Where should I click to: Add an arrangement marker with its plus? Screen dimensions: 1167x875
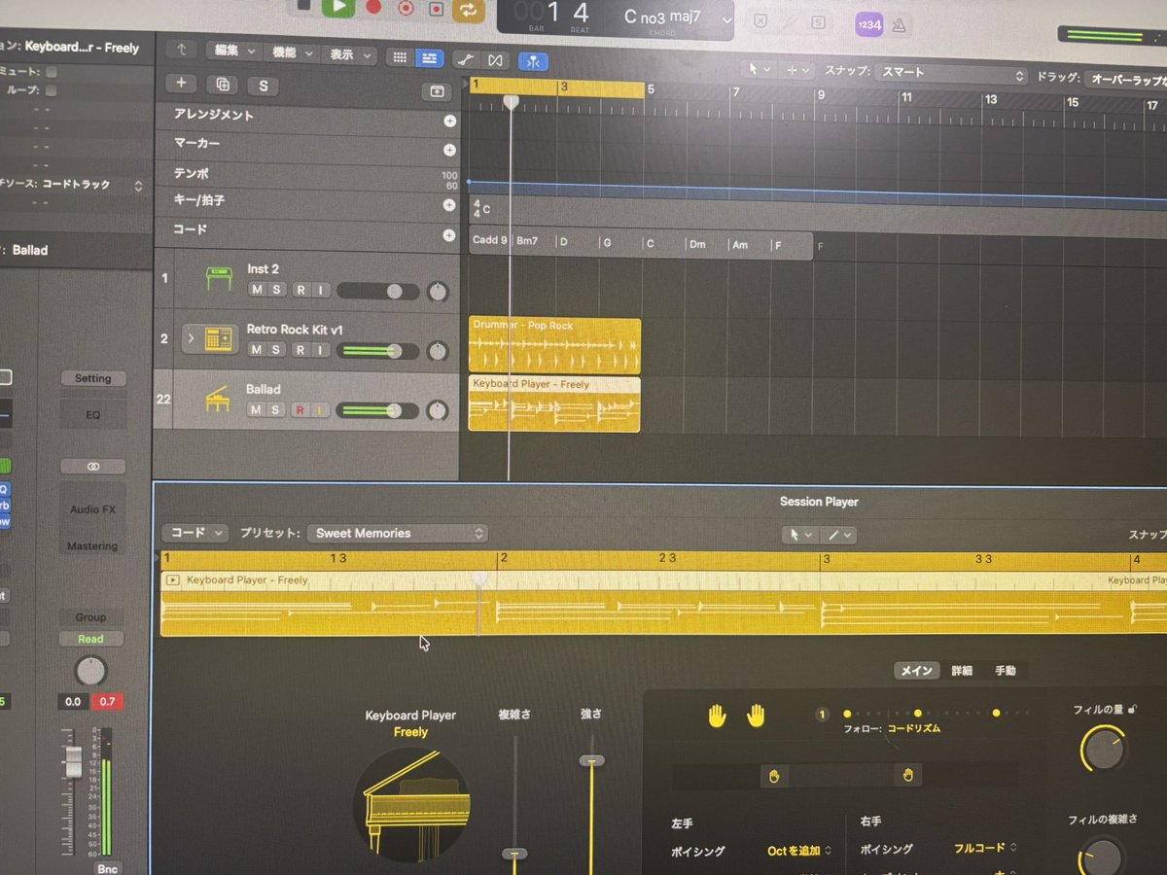coord(449,122)
